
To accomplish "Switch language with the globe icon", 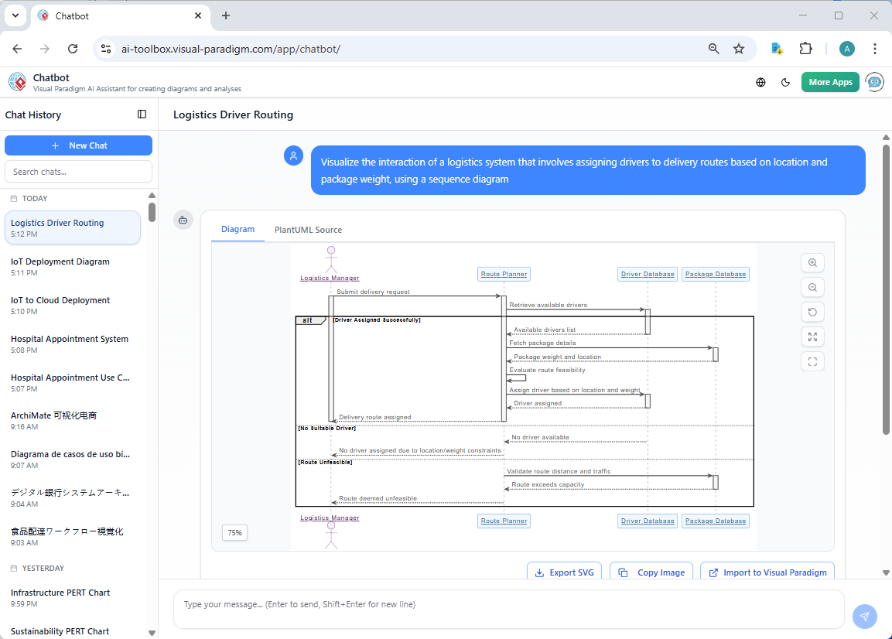I will coord(760,82).
